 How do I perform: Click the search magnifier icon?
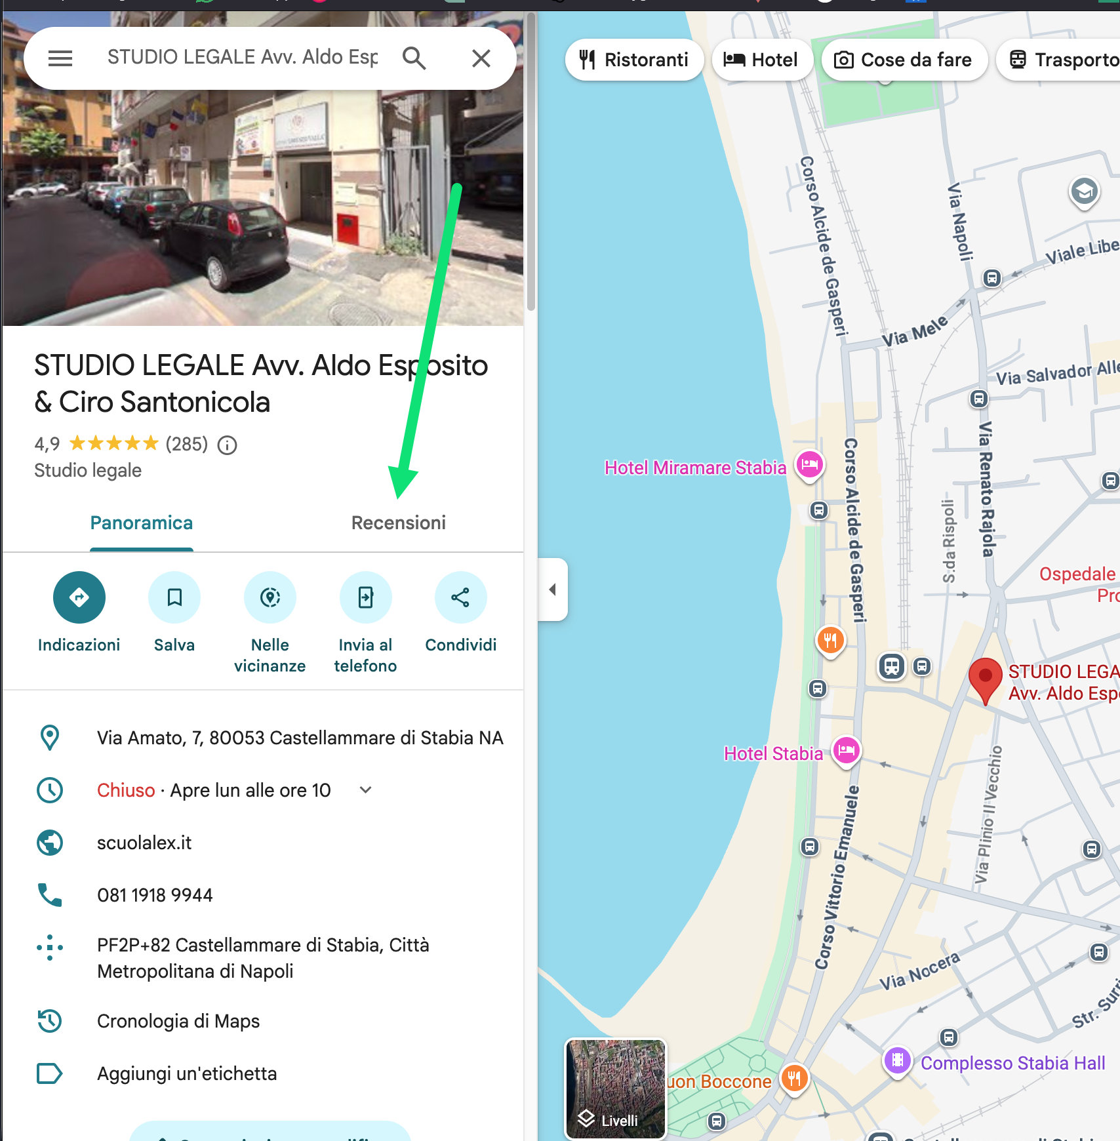coord(414,58)
